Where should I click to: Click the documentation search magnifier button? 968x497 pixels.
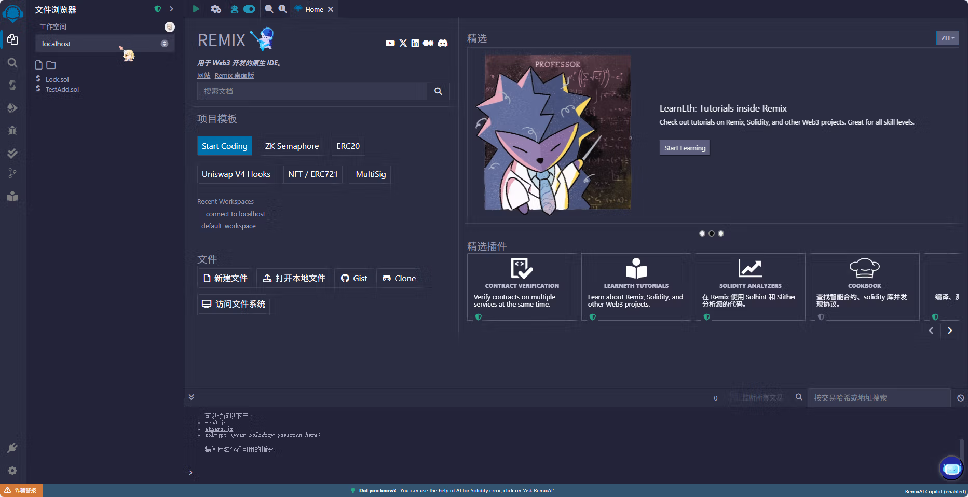click(x=438, y=91)
